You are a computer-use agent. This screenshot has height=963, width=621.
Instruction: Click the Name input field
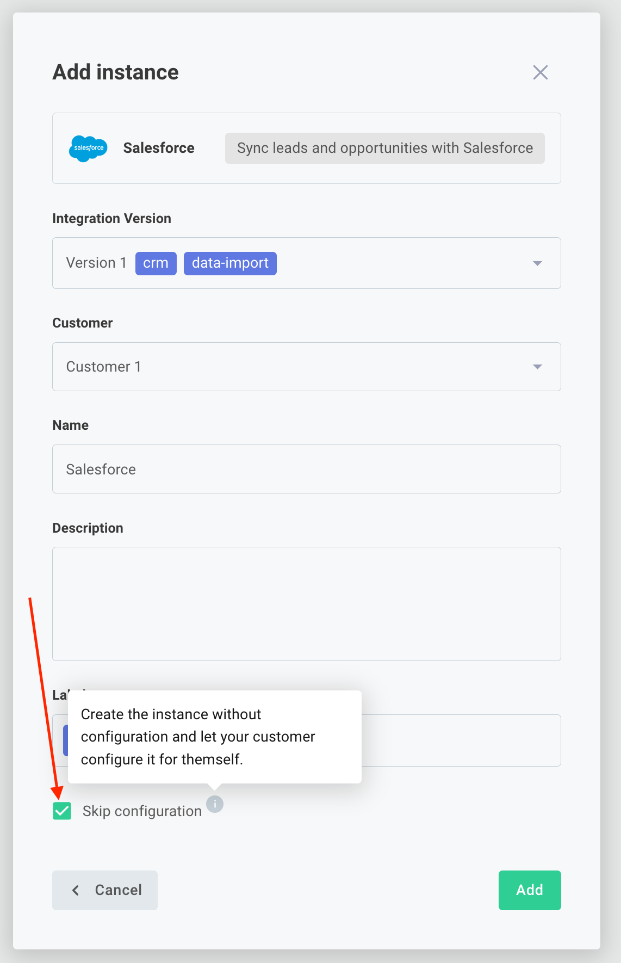click(307, 469)
